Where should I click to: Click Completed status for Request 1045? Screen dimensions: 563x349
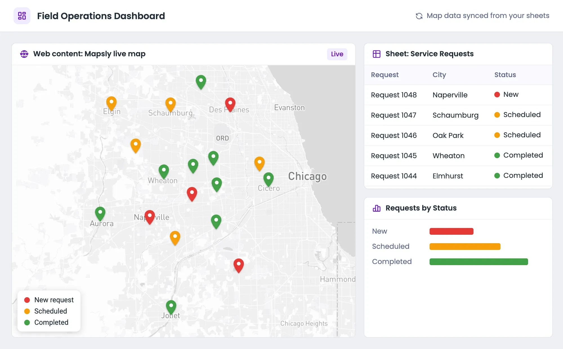[519, 155]
